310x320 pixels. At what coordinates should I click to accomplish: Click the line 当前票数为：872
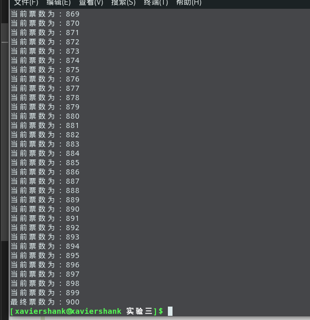point(45,42)
